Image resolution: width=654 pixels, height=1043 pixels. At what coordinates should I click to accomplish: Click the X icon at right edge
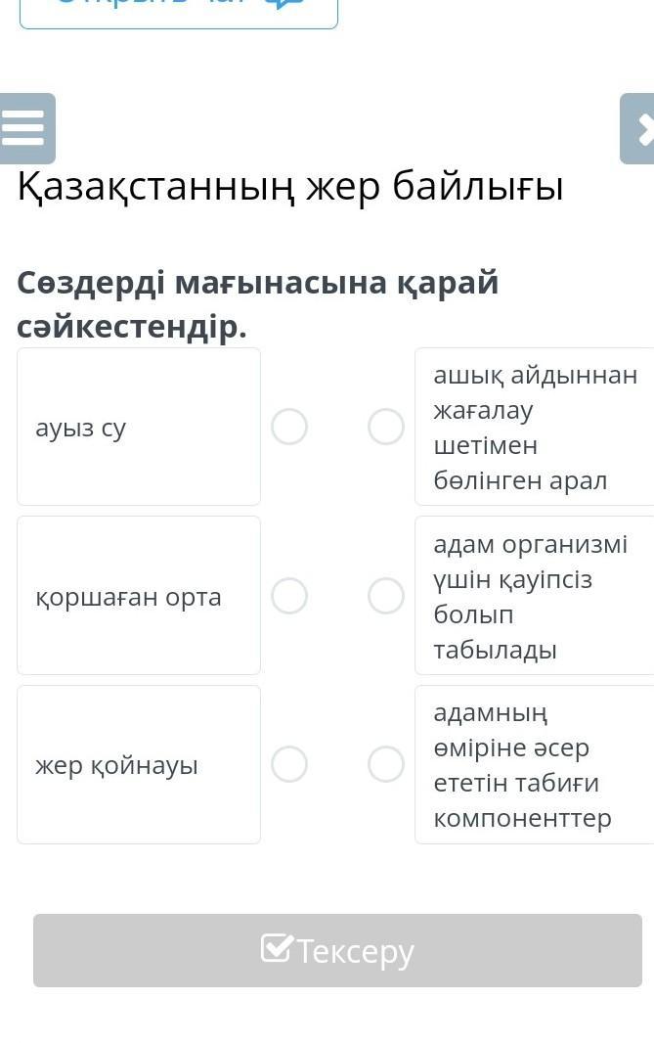642,128
